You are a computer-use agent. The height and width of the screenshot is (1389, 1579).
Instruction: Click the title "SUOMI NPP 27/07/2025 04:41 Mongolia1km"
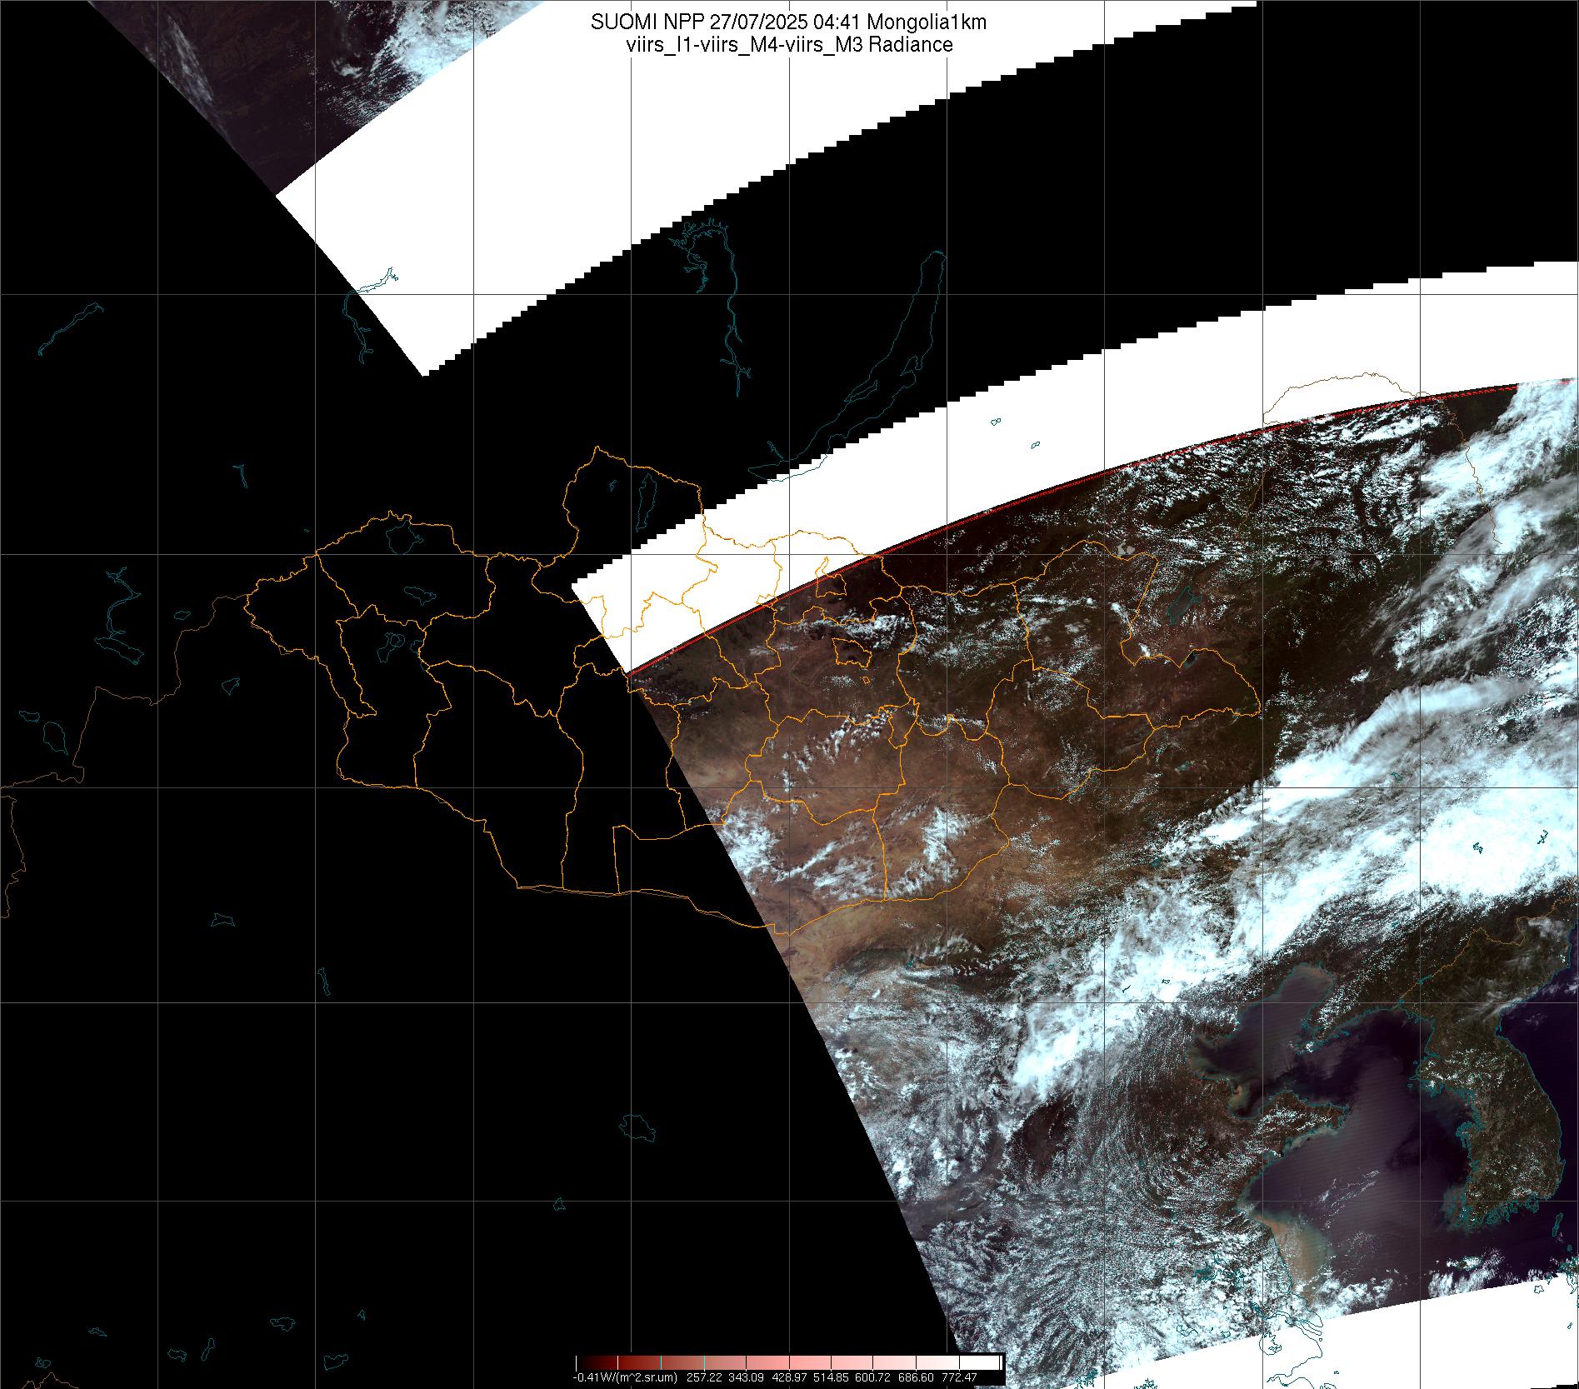788,22
